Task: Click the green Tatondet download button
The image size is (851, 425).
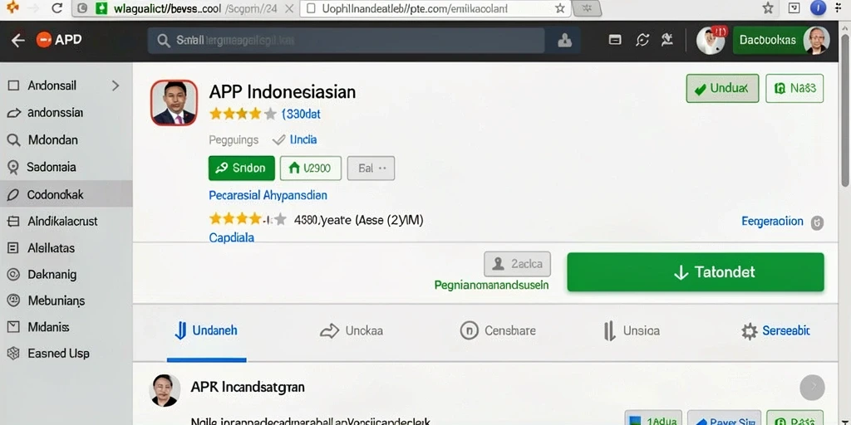Action: point(696,272)
